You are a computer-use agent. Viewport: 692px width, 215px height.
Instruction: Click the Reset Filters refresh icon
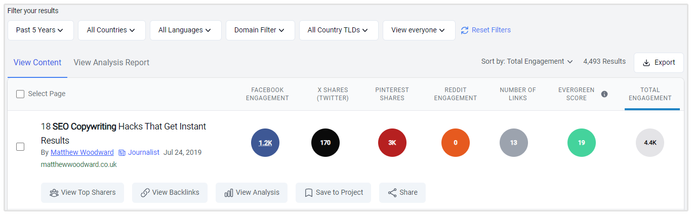click(465, 30)
